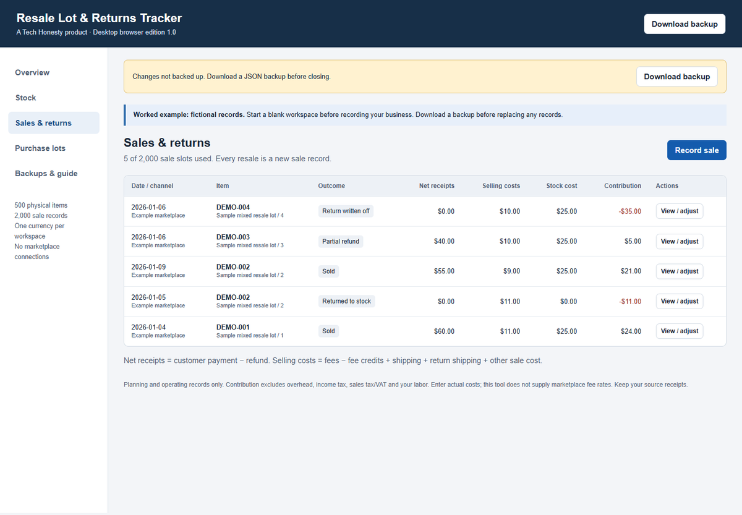Click the Record sale button
Image resolution: width=742 pixels, height=515 pixels.
[697, 150]
